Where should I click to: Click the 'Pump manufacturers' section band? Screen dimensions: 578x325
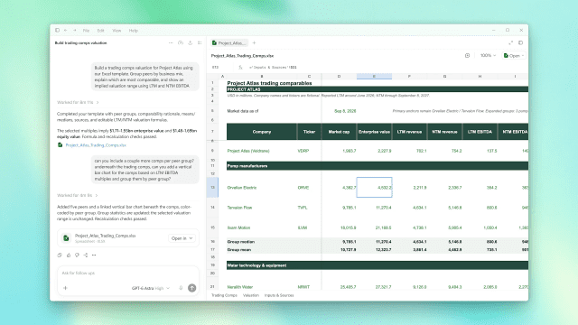pyautogui.click(x=378, y=166)
